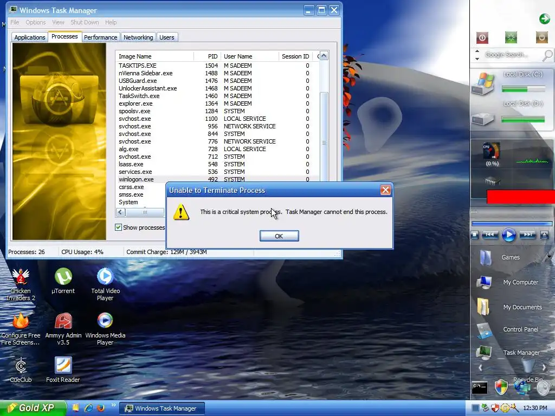Open Control Panel from sidebar

[484, 331]
